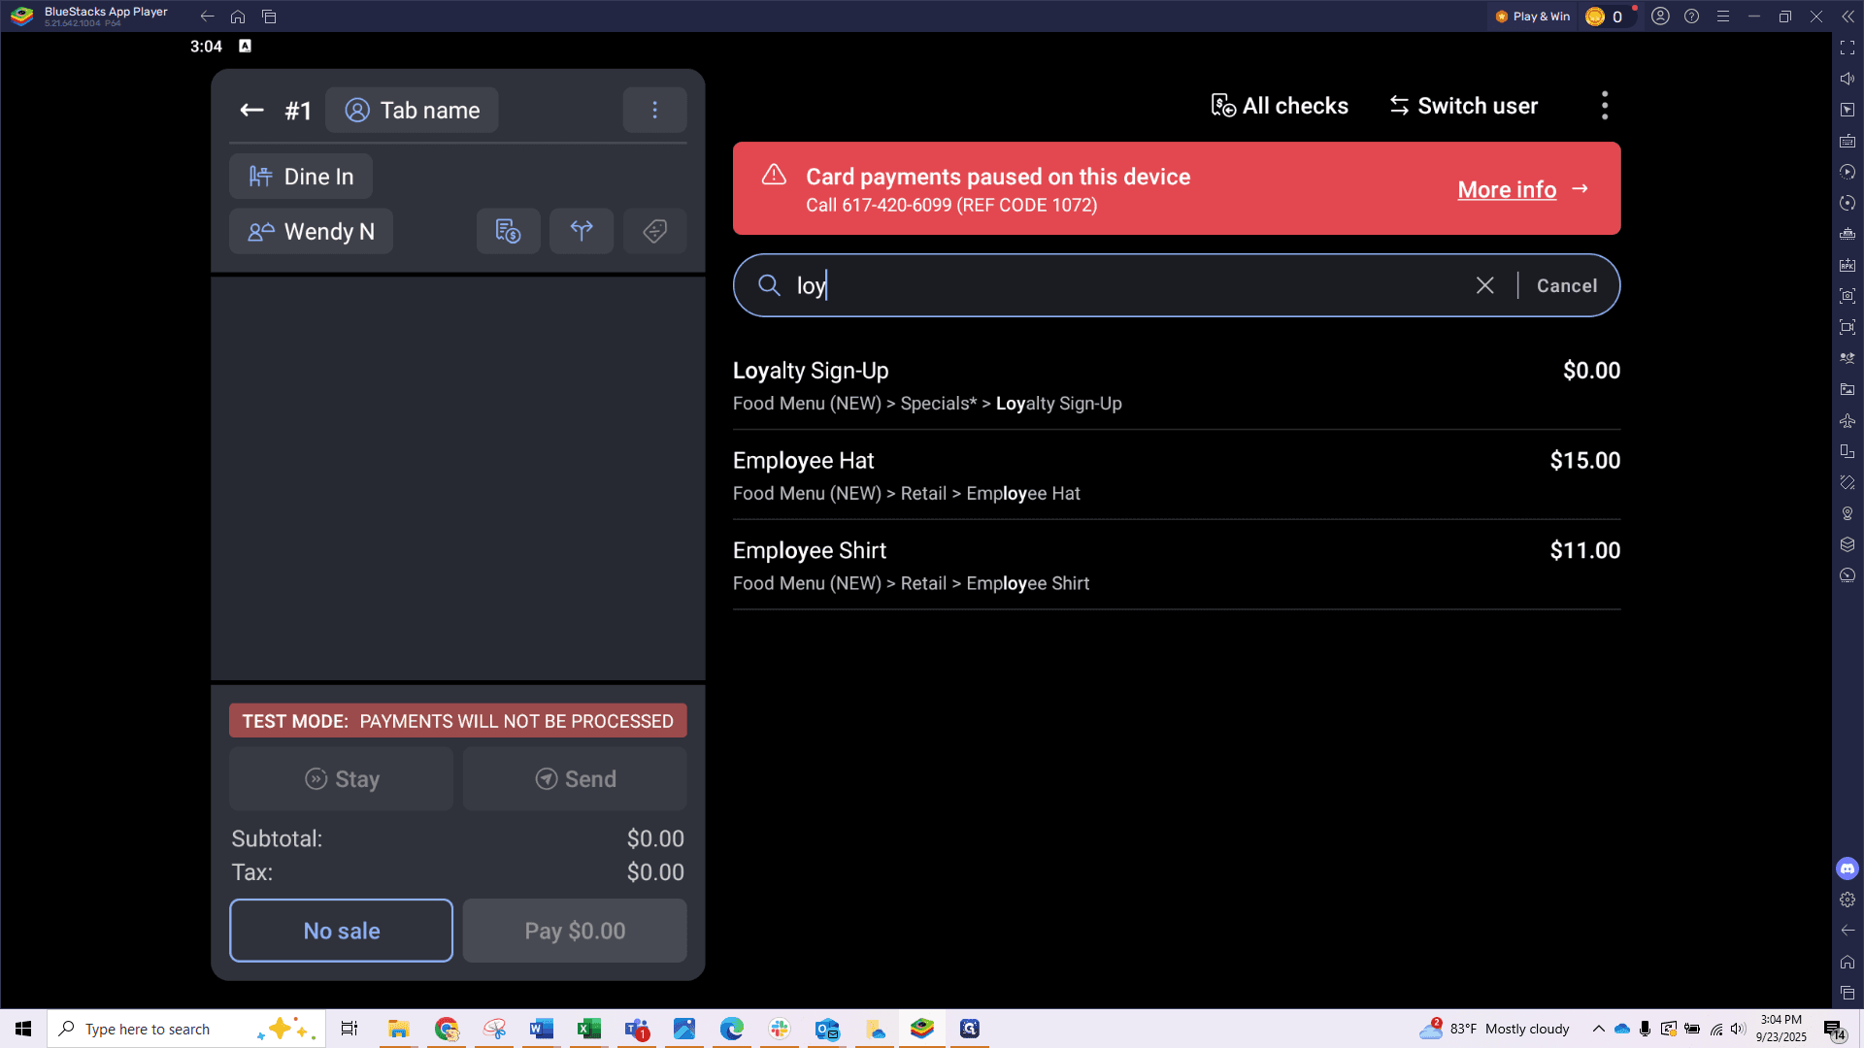Screen dimensions: 1864x1048
Task: Toggle BlueStacks fullscreen in sidebar
Action: click(1847, 48)
